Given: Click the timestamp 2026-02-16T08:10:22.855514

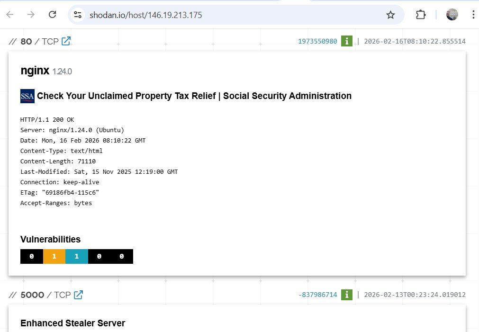Looking at the screenshot, I should [x=415, y=41].
